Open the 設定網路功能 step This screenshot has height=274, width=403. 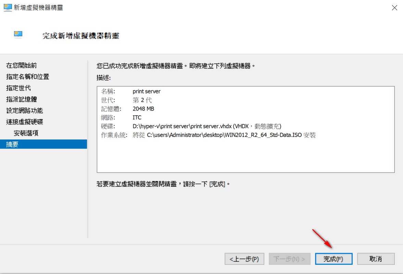pyautogui.click(x=24, y=110)
